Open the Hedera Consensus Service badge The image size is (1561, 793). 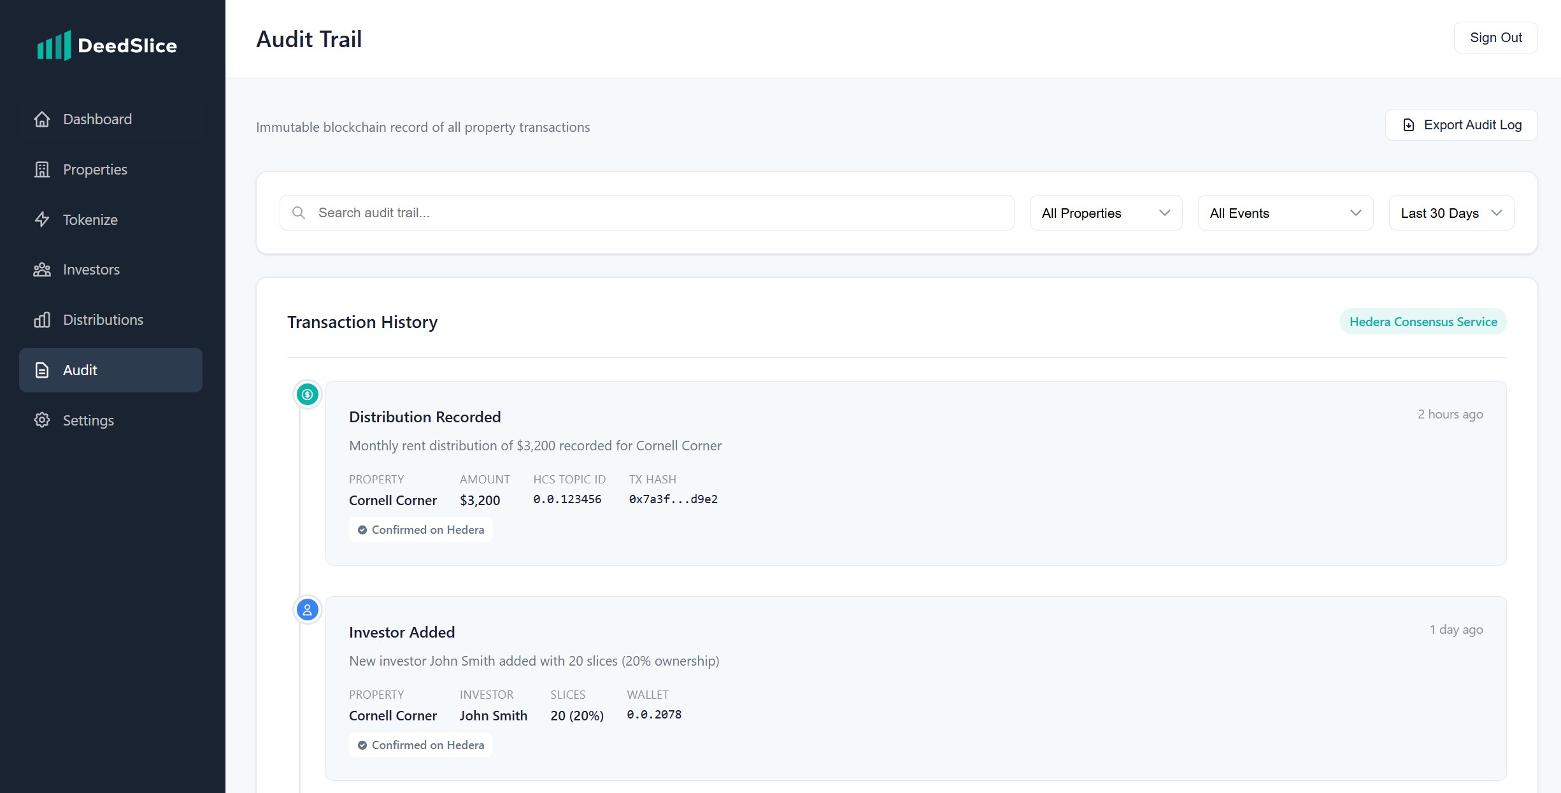(1423, 321)
